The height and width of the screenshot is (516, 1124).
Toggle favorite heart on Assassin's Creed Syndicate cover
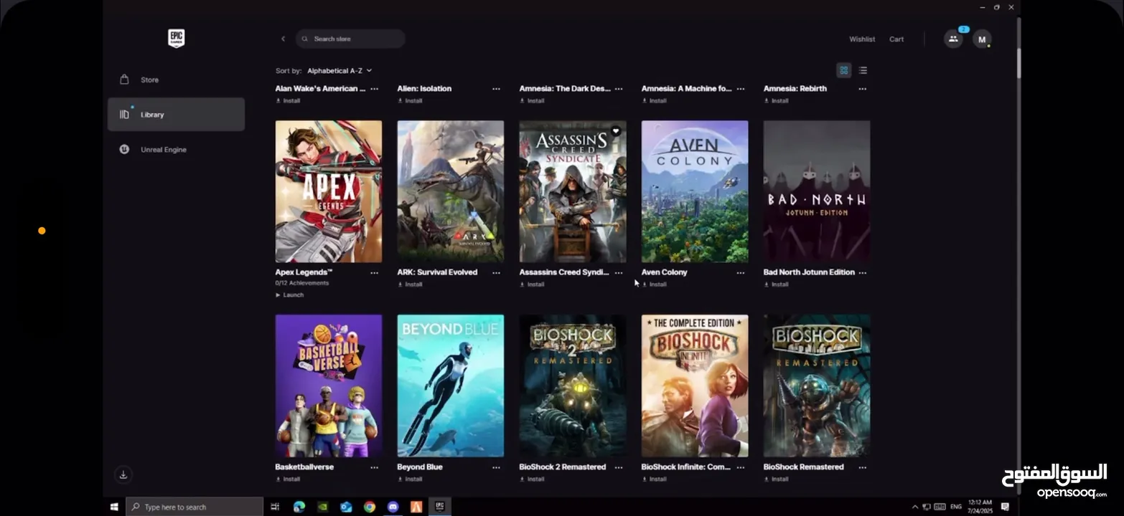tap(616, 131)
